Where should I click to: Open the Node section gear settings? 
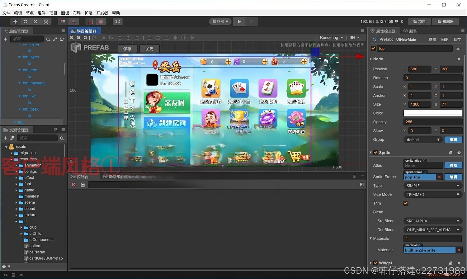(x=459, y=59)
